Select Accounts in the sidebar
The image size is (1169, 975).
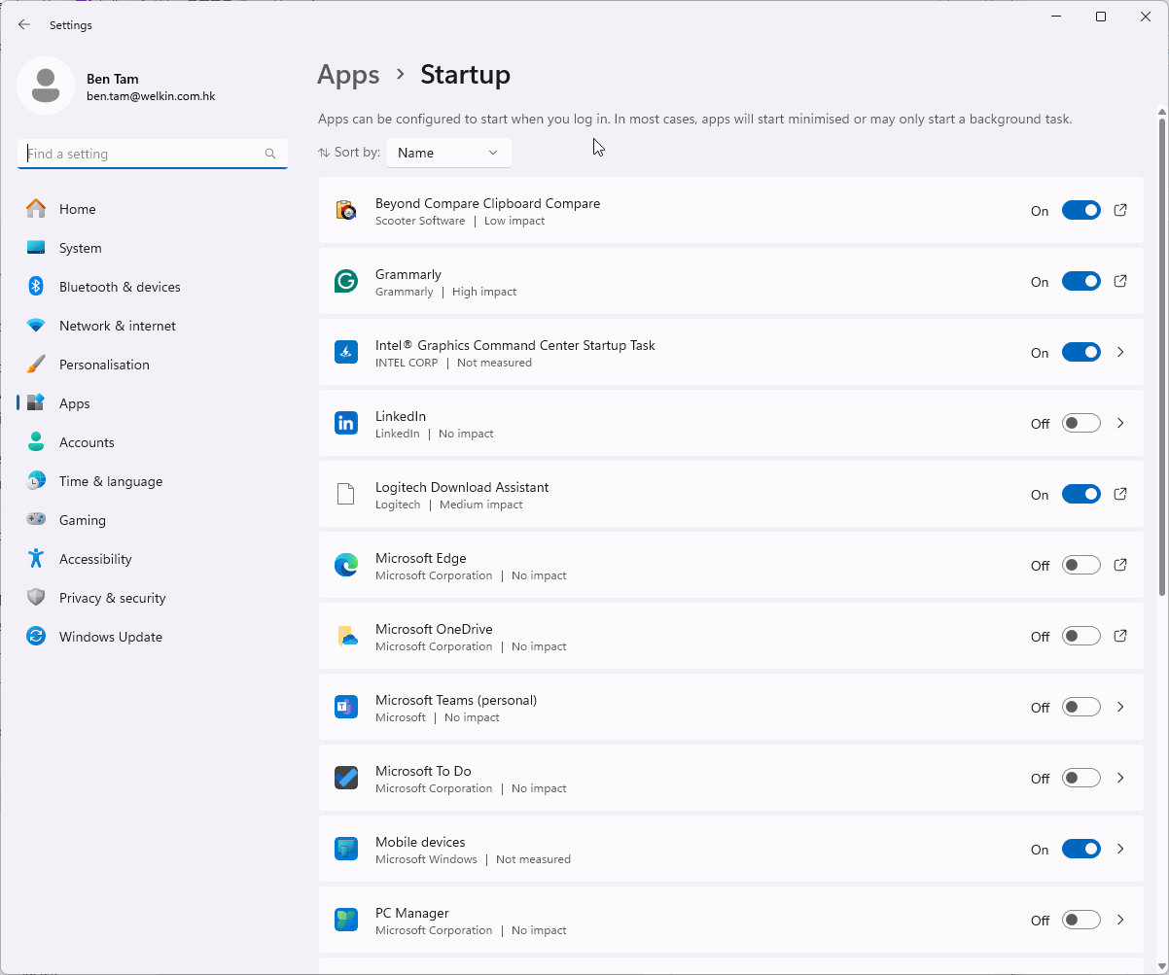(x=153, y=442)
